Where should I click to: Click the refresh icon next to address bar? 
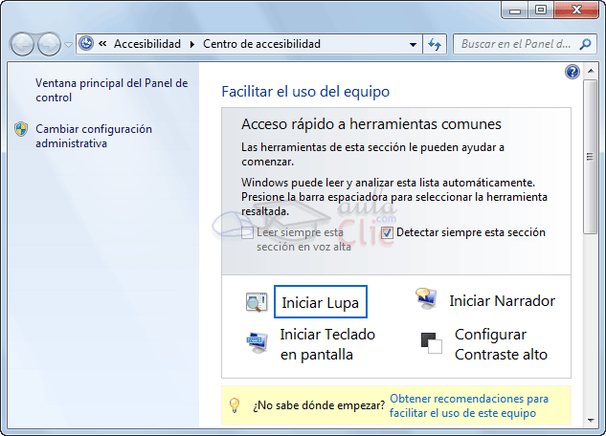[x=436, y=44]
